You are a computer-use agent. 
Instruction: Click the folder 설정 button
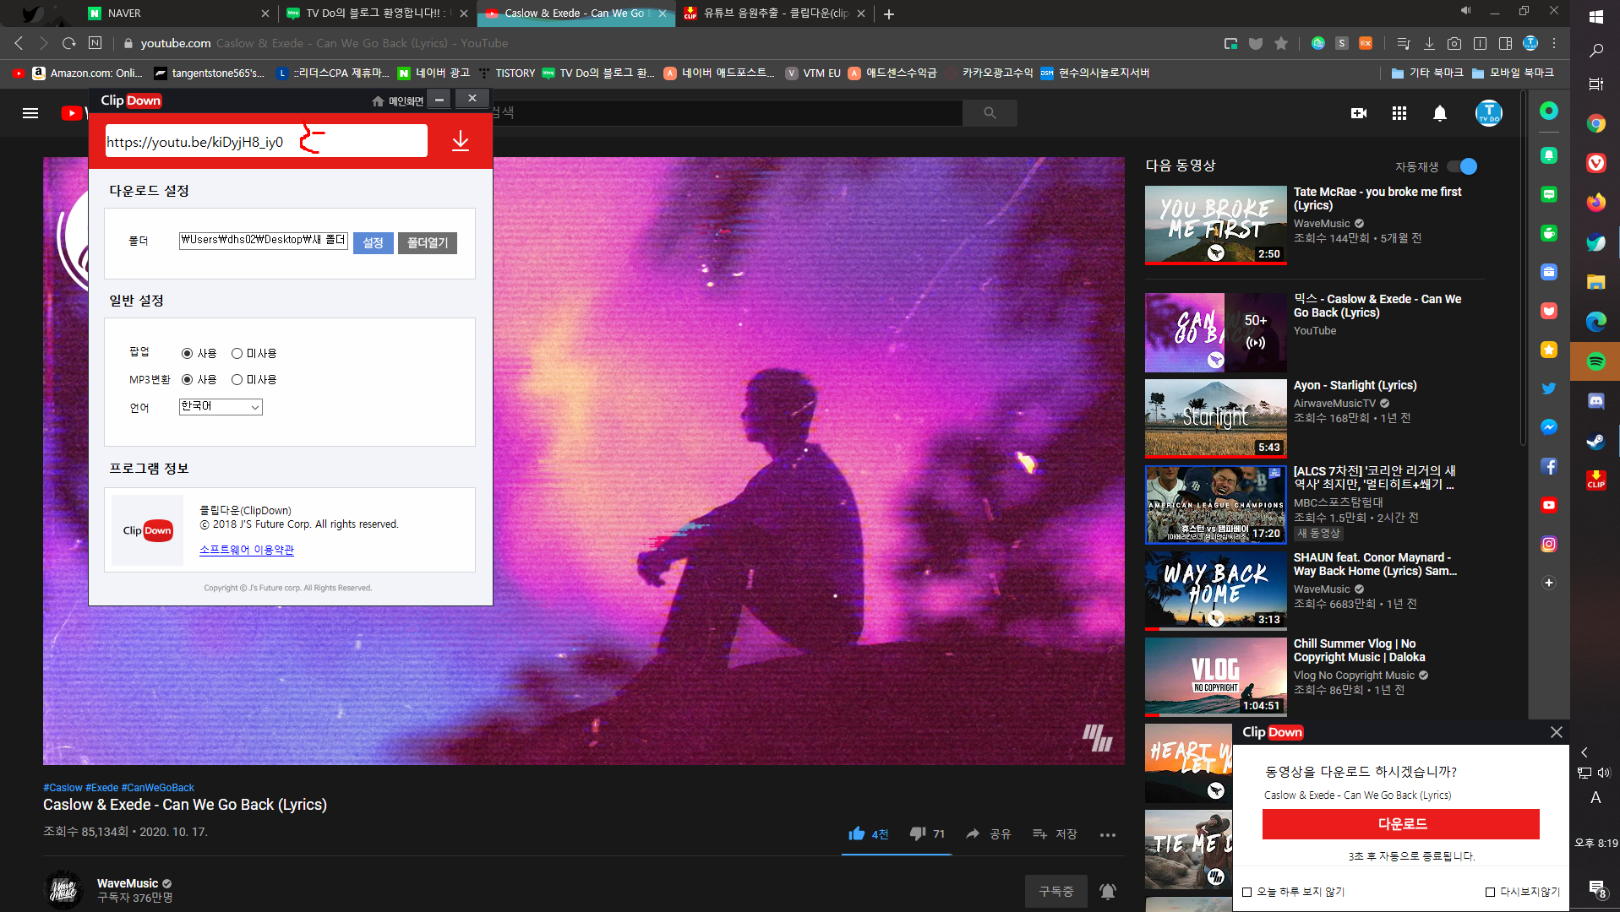tap(374, 243)
